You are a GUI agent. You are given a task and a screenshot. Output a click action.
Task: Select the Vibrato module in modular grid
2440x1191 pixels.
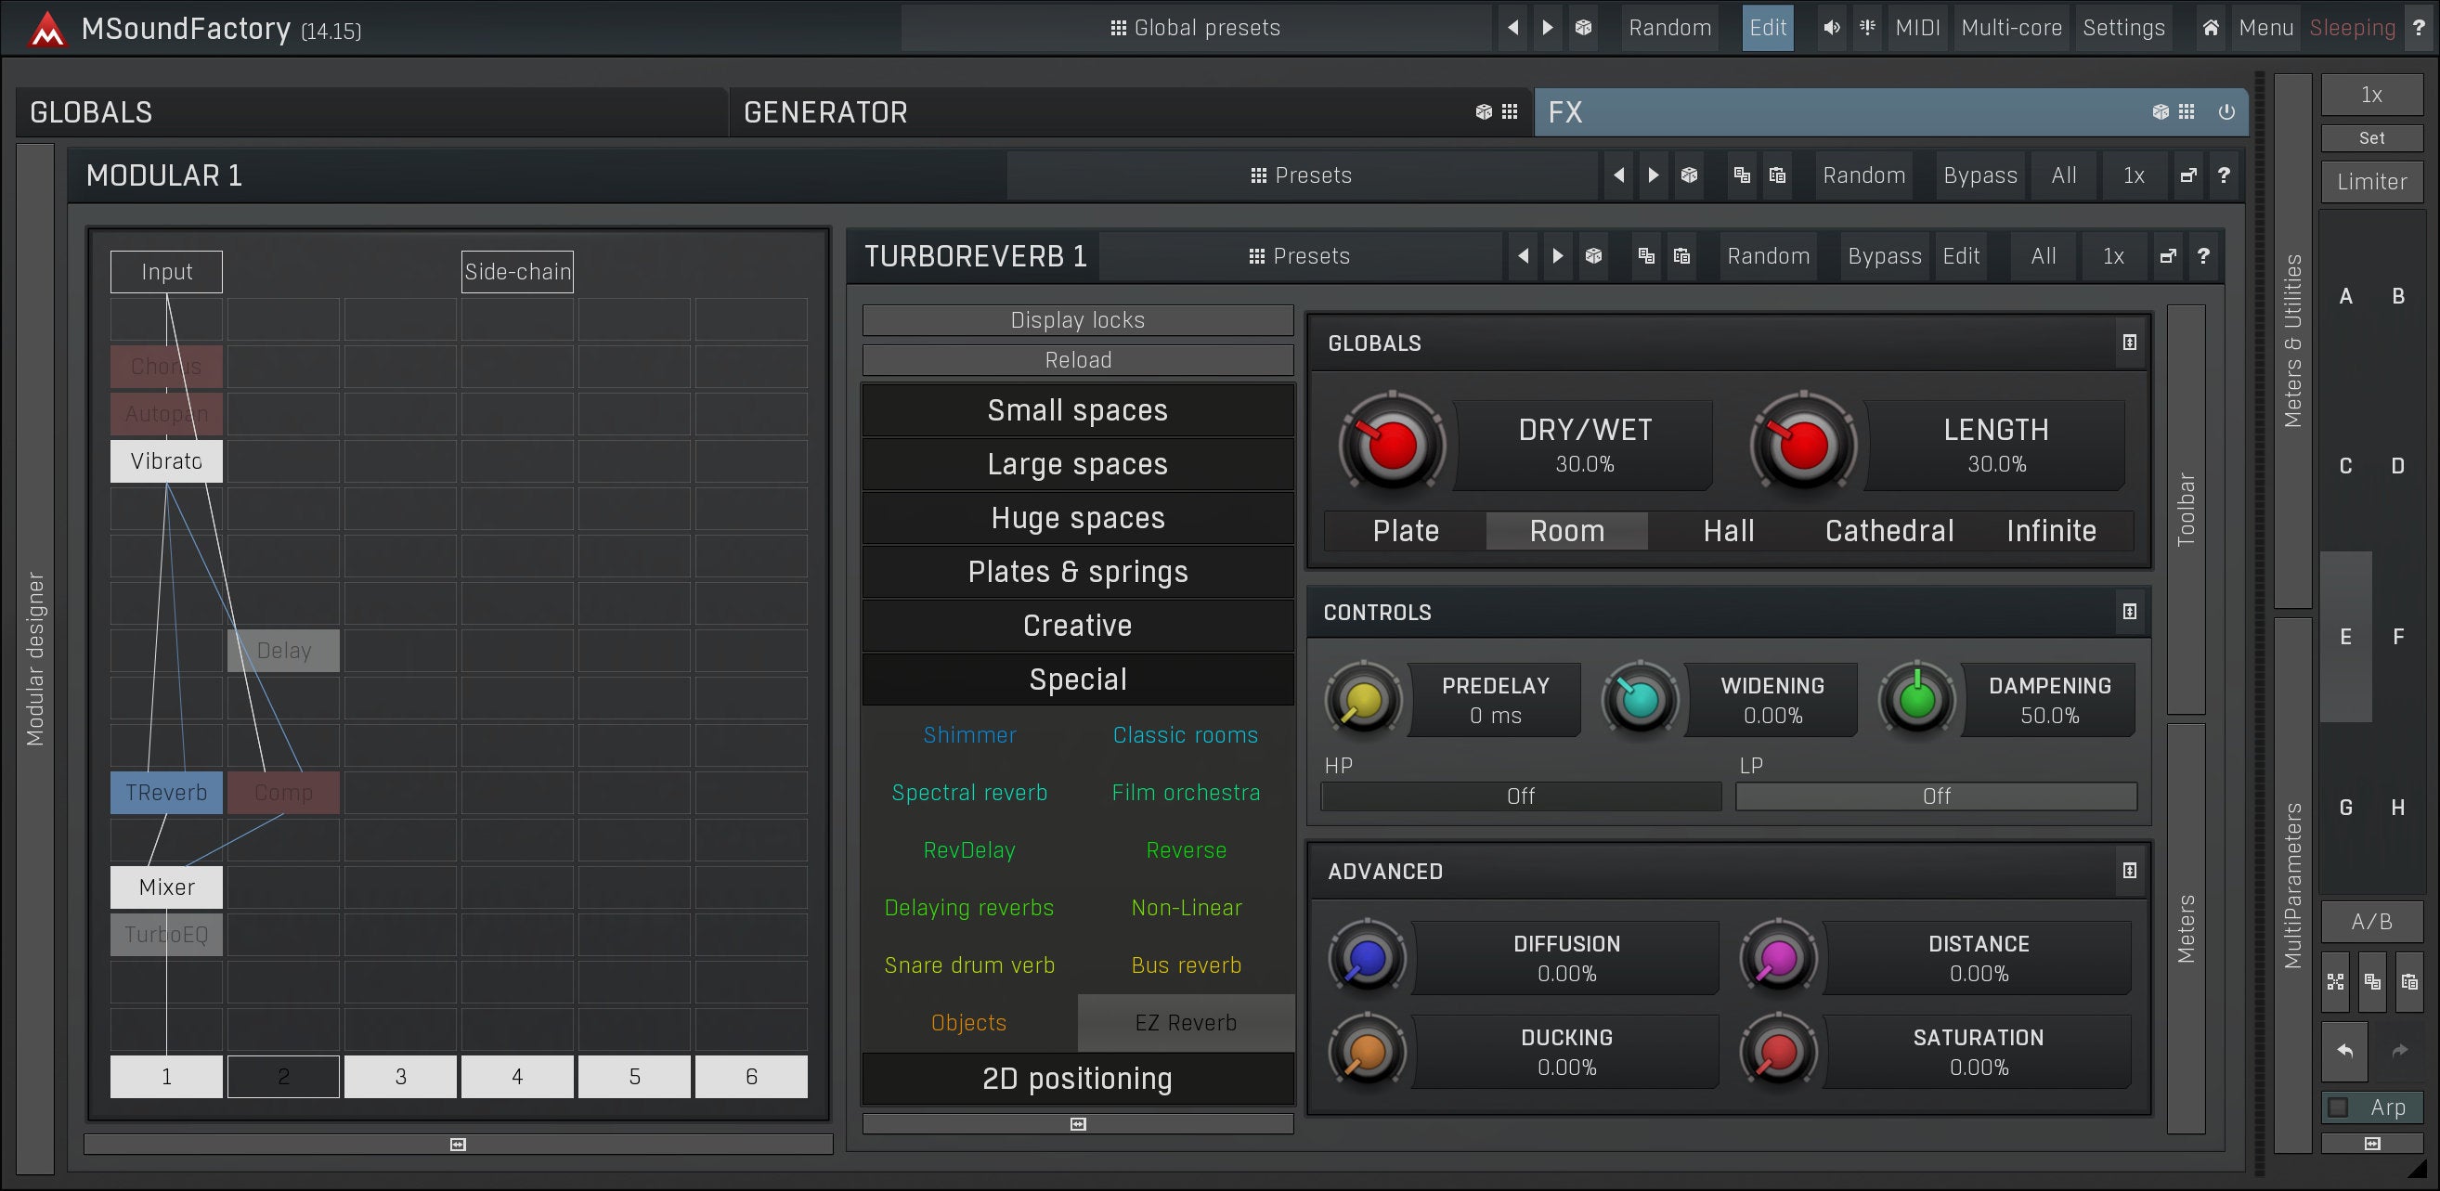[166, 461]
